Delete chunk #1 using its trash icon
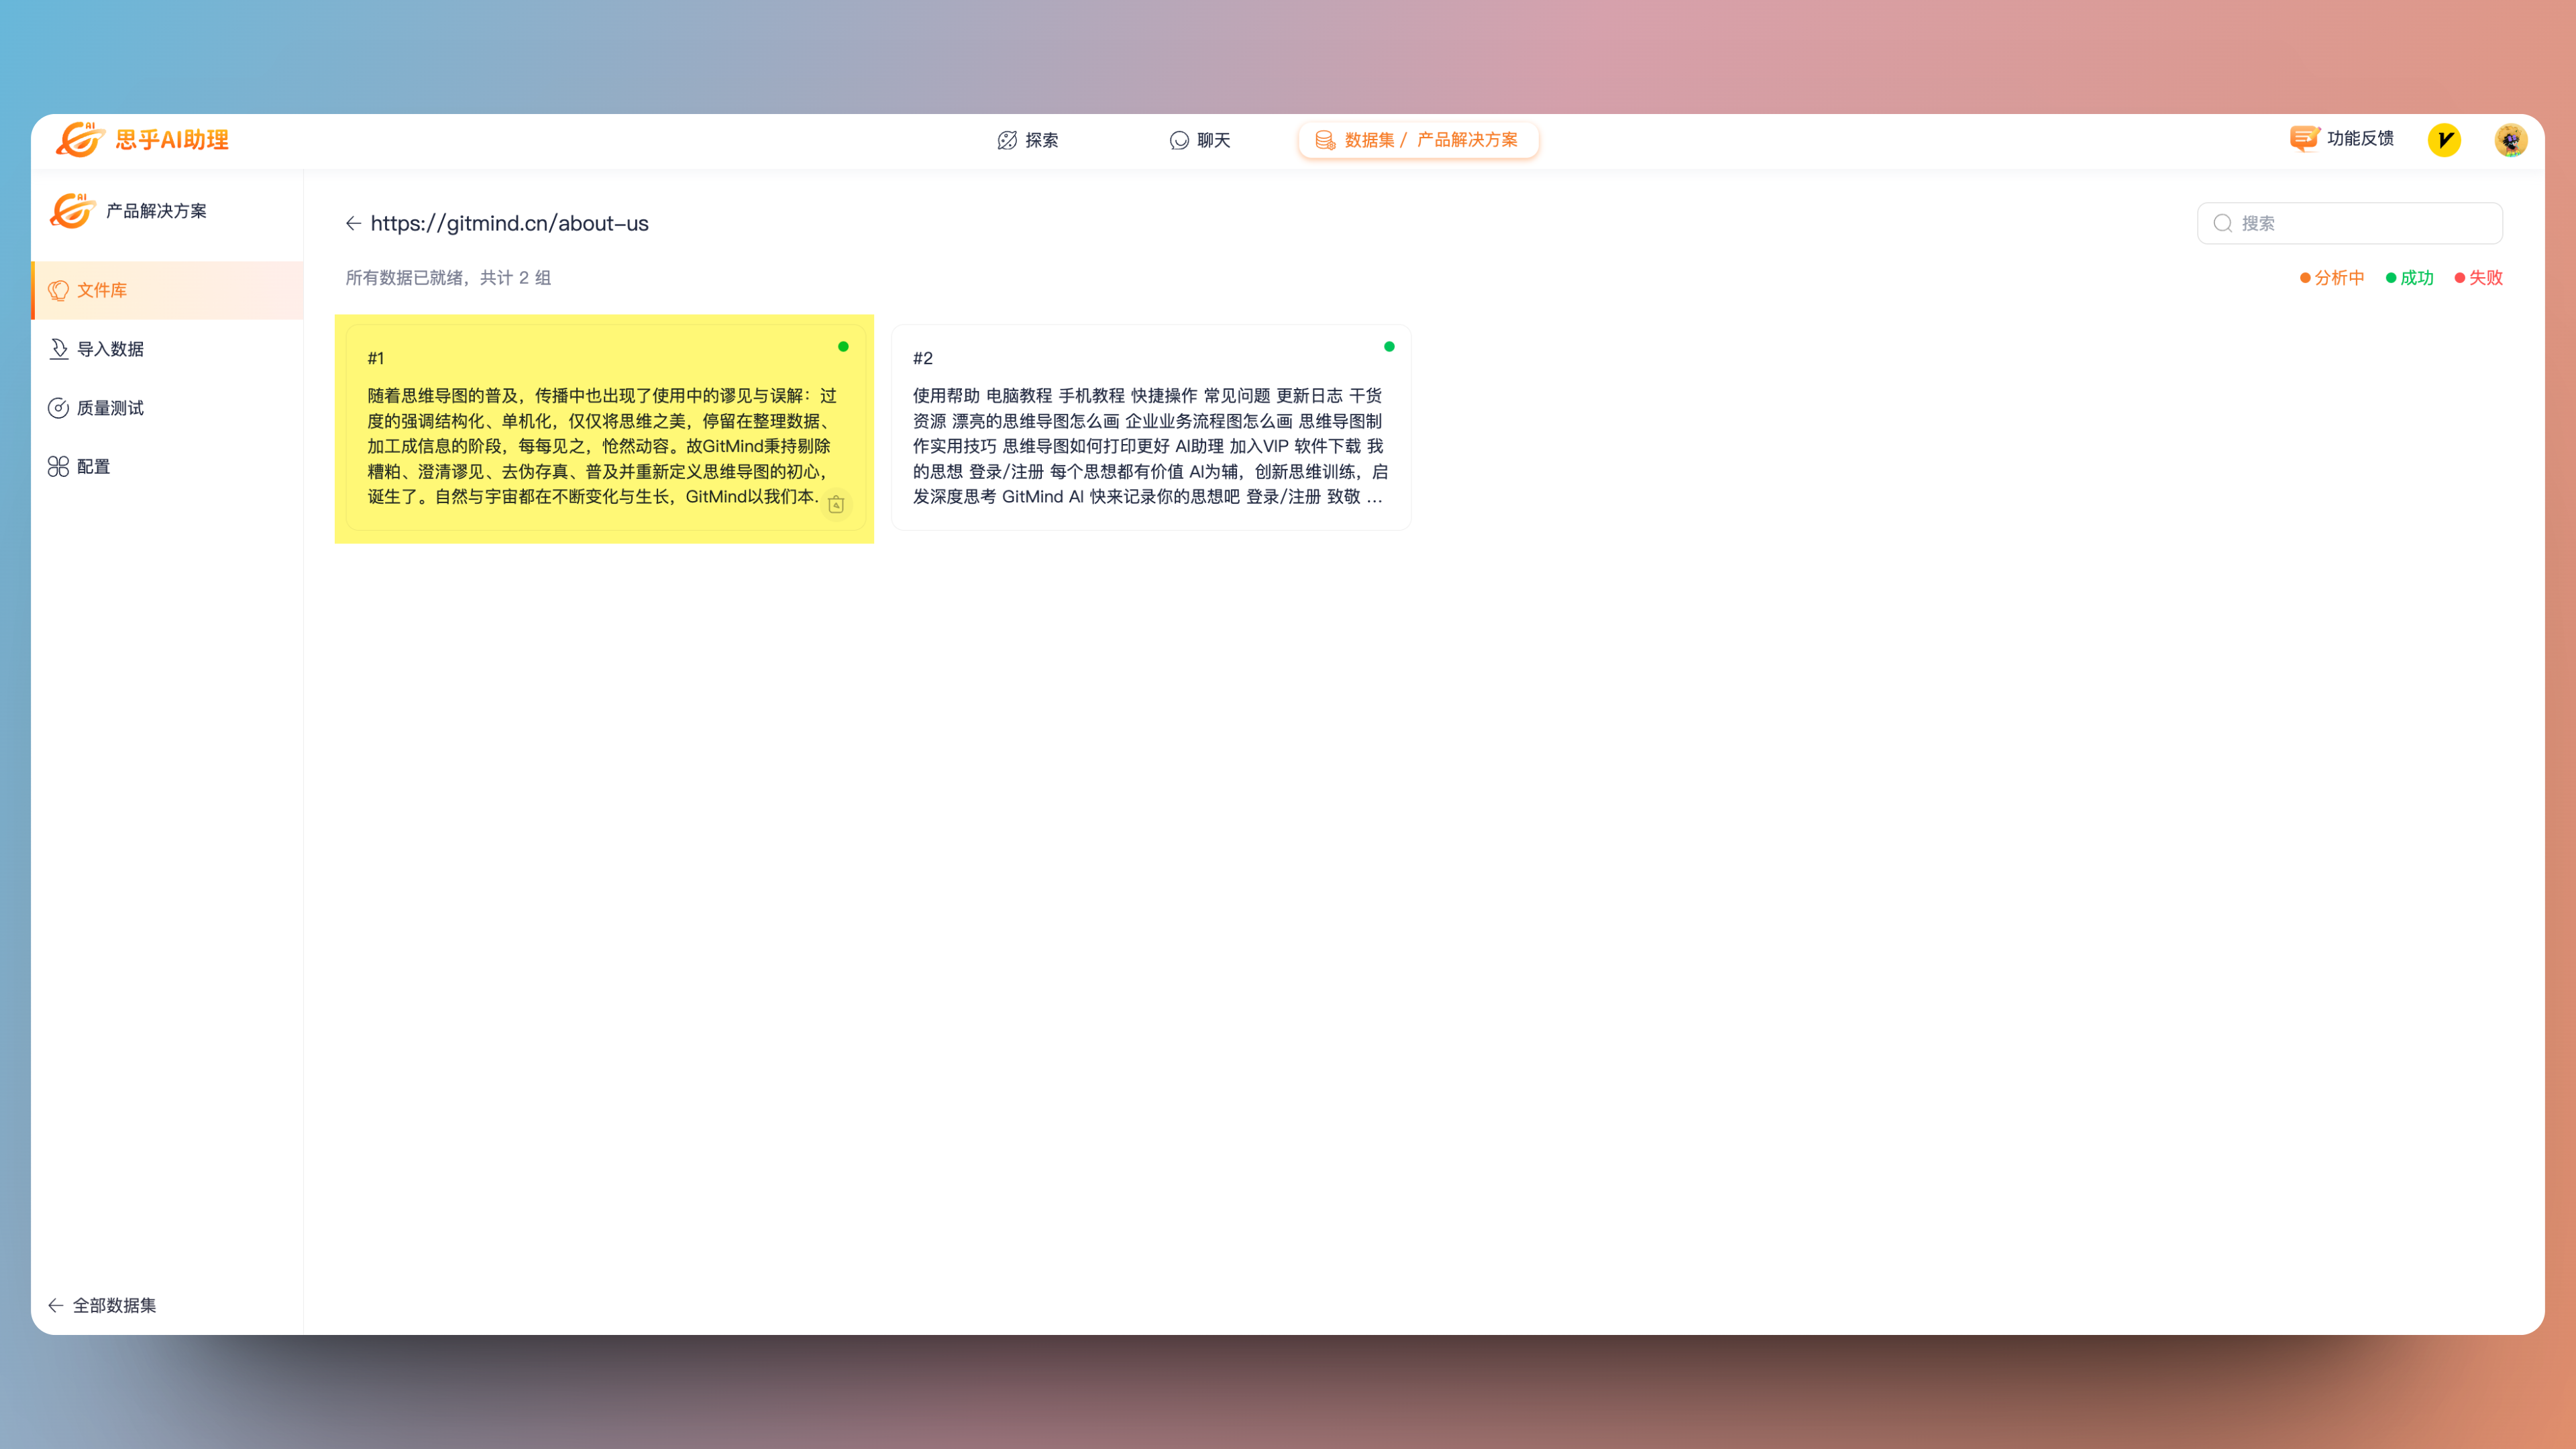This screenshot has width=2576, height=1449. coord(836,505)
